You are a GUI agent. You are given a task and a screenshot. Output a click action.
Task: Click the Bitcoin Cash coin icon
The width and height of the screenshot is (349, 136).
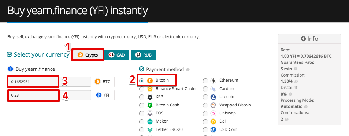click(150, 105)
